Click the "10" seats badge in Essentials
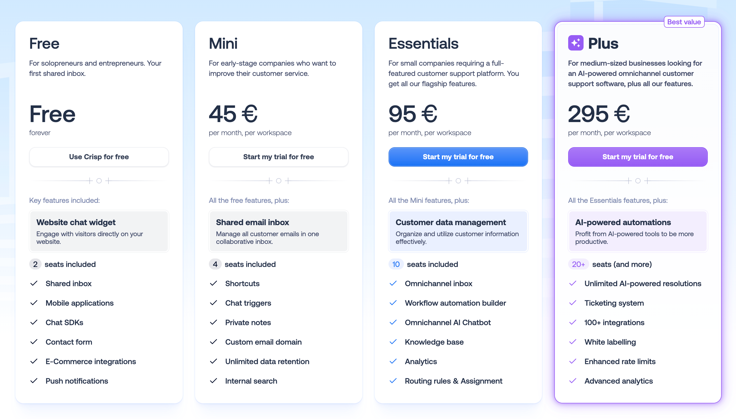 pyautogui.click(x=396, y=264)
